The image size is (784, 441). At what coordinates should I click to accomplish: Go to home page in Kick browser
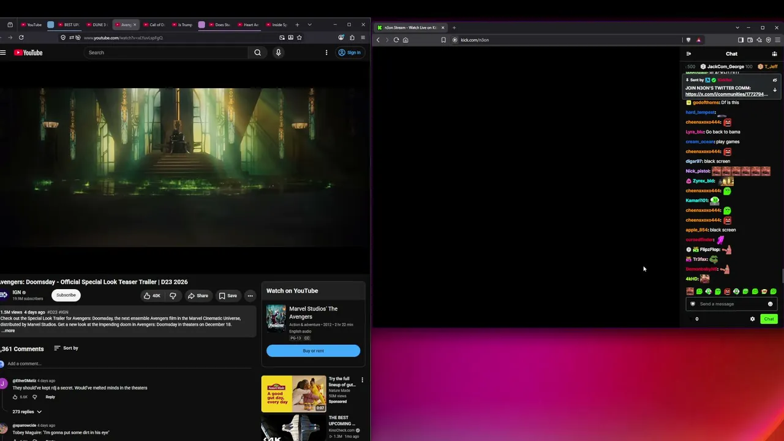pos(405,40)
